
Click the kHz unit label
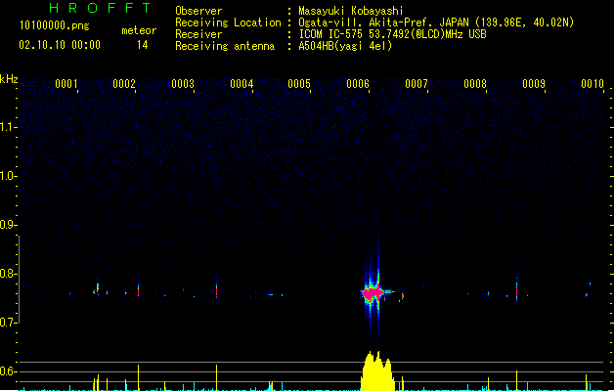tap(10, 78)
